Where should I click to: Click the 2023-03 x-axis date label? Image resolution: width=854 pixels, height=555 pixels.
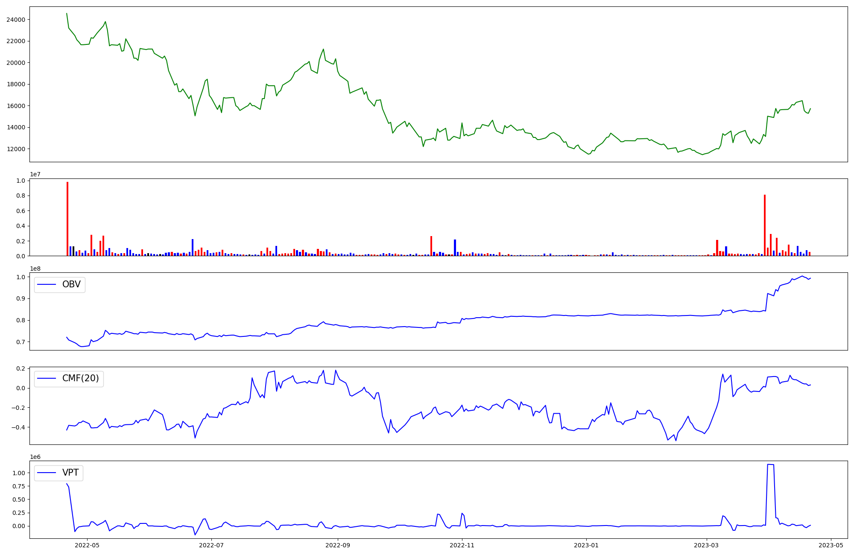tap(706, 545)
